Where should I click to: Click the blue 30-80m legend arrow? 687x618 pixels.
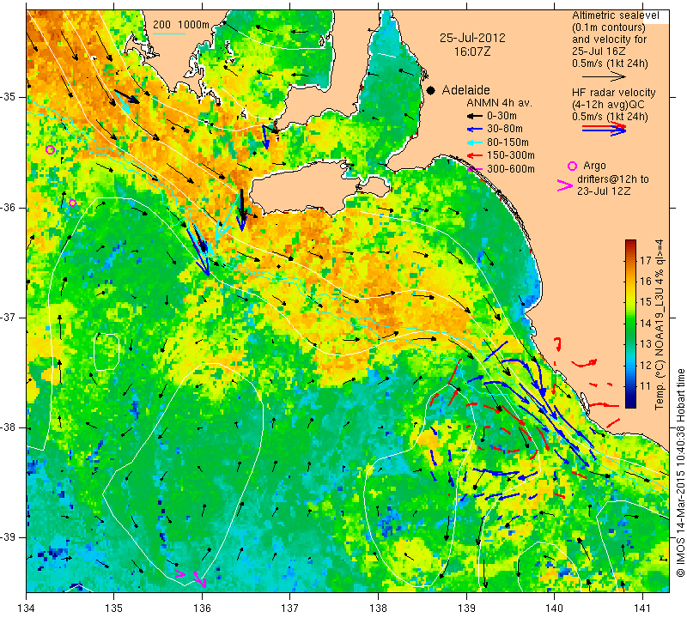[474, 130]
